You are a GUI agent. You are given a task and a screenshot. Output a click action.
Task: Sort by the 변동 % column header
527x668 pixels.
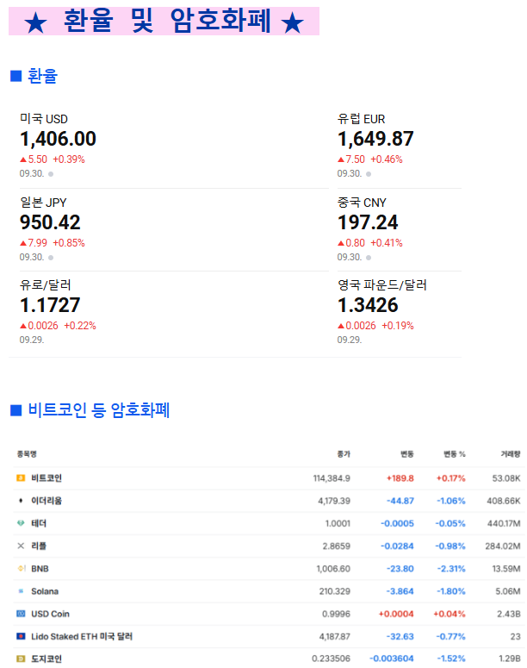454,453
